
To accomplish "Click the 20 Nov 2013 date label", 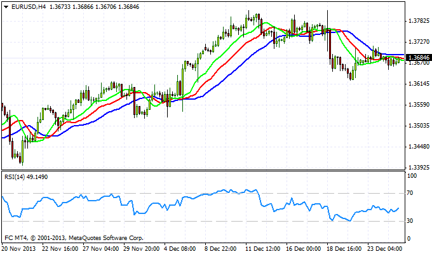I will [18, 248].
